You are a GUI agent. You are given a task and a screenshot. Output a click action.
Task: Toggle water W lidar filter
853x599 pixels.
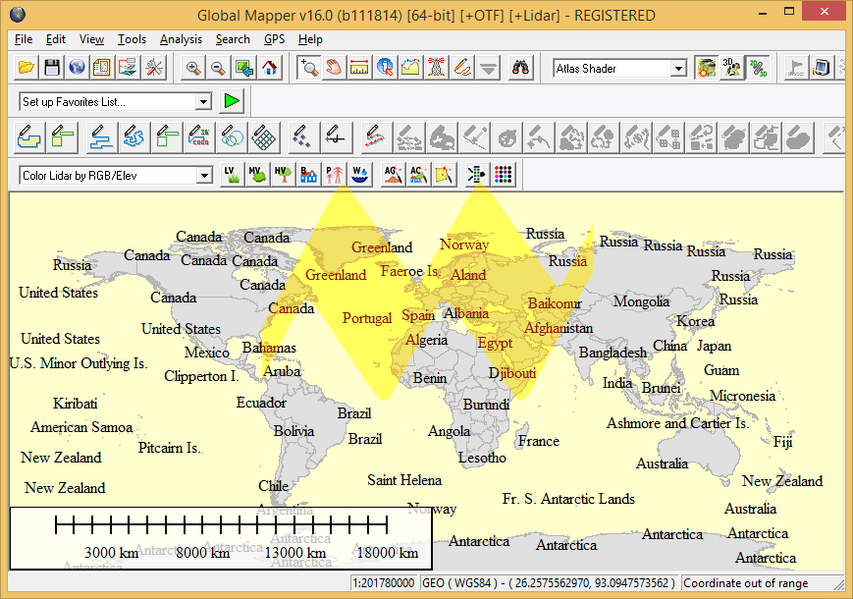(359, 175)
